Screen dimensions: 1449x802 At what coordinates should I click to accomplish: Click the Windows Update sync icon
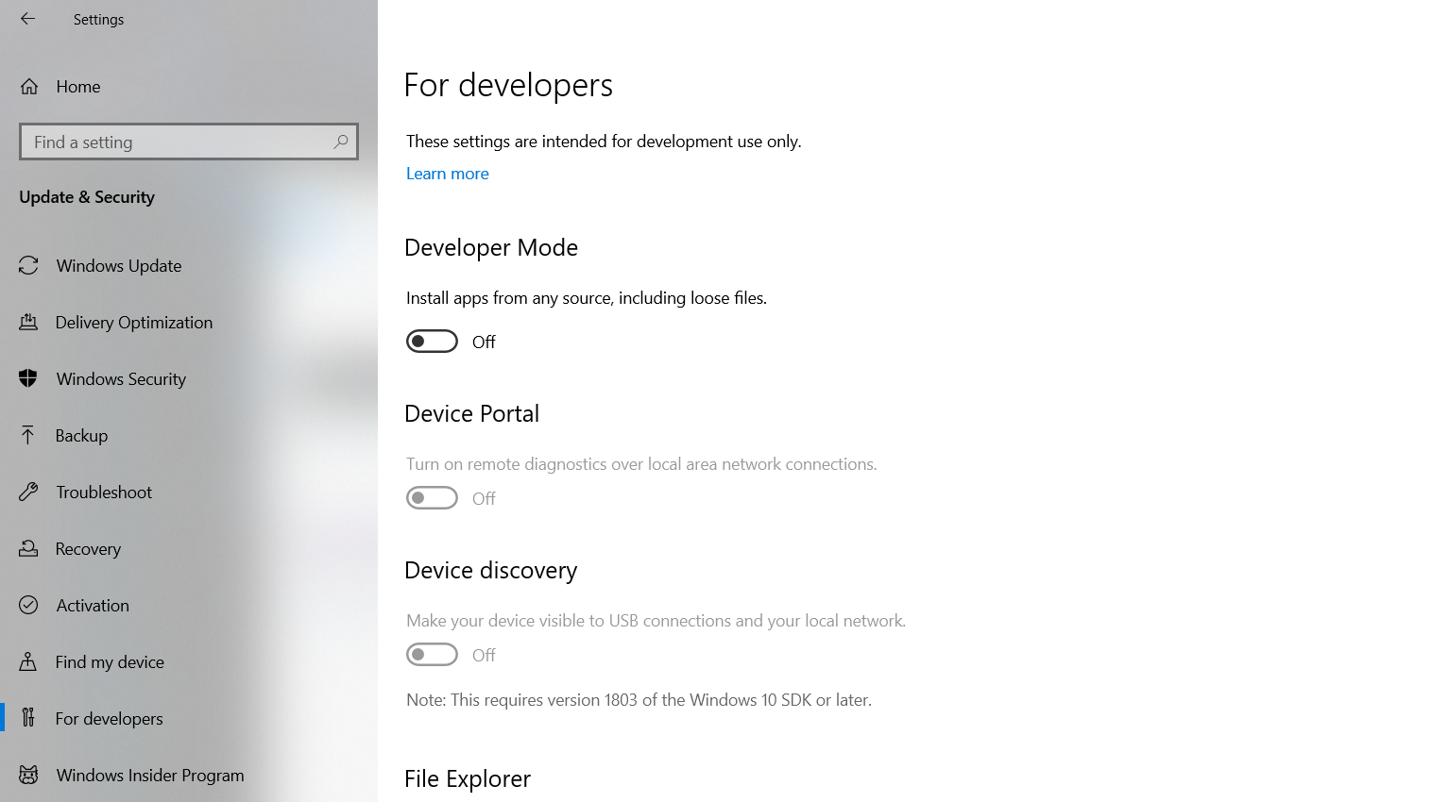click(x=28, y=266)
